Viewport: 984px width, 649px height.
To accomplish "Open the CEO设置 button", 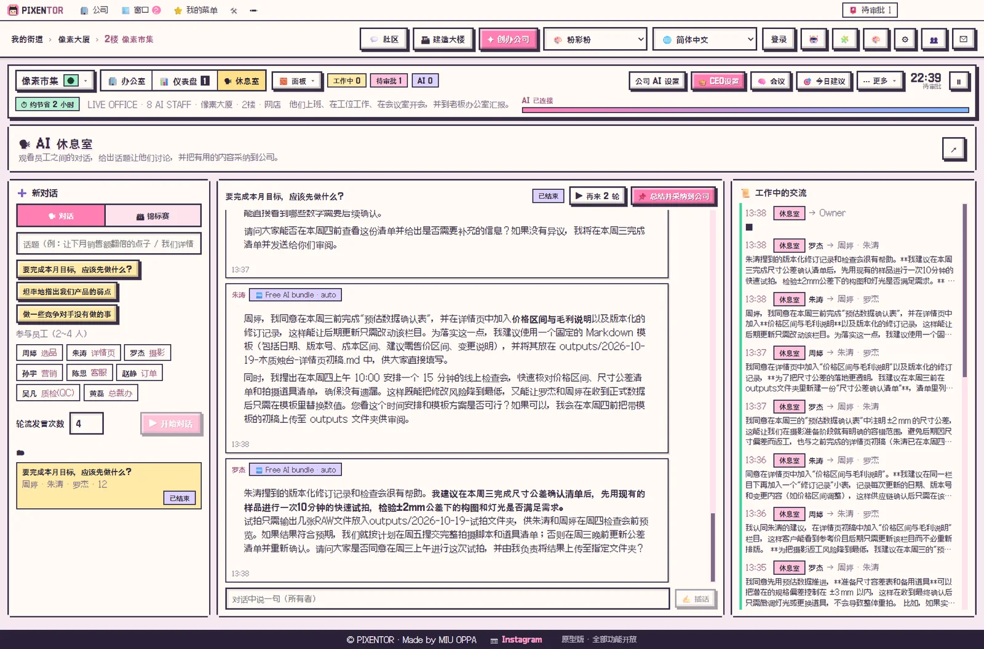I will pos(718,81).
